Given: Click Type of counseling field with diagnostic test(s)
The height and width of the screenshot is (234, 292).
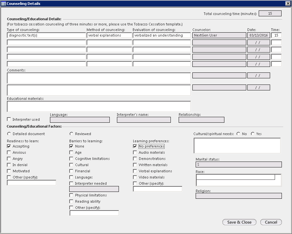Looking at the screenshot, I should [x=46, y=35].
